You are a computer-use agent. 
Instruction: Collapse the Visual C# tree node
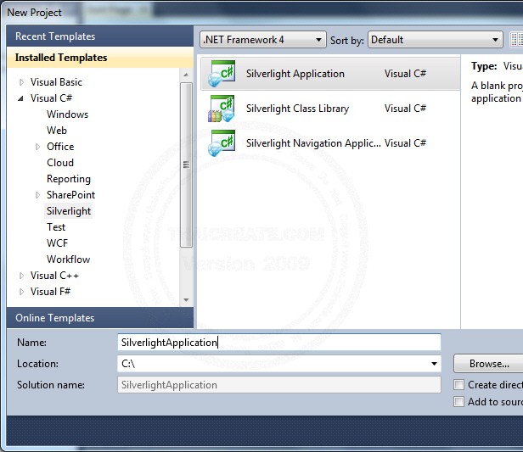[x=20, y=98]
